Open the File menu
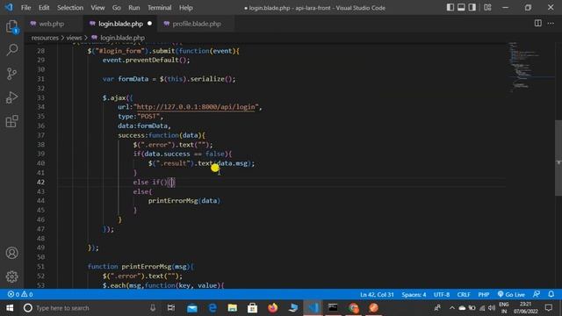The height and width of the screenshot is (316, 562). [25, 8]
